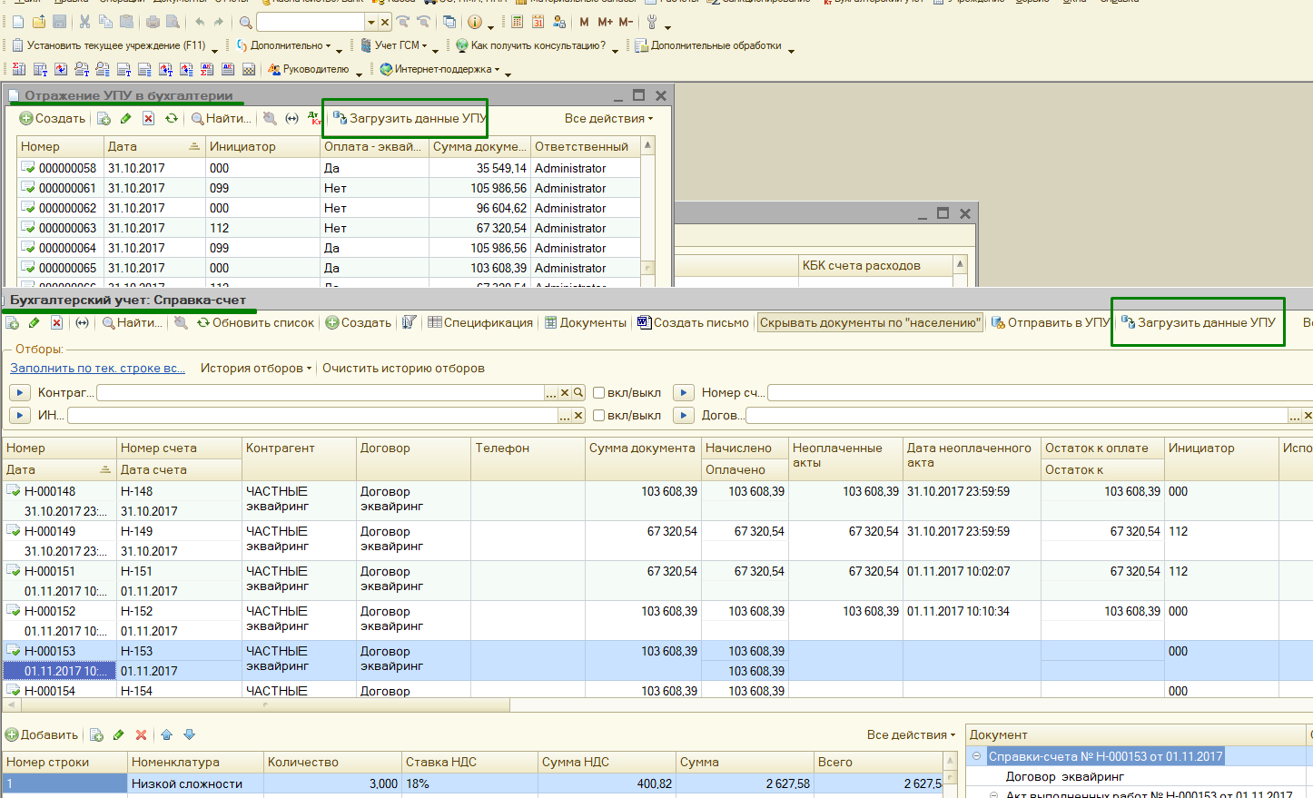Viewport: 1313px width, 798px height.
Task: Click the filter funnel icon in the Справка-счет toolbar
Action: coord(410,322)
